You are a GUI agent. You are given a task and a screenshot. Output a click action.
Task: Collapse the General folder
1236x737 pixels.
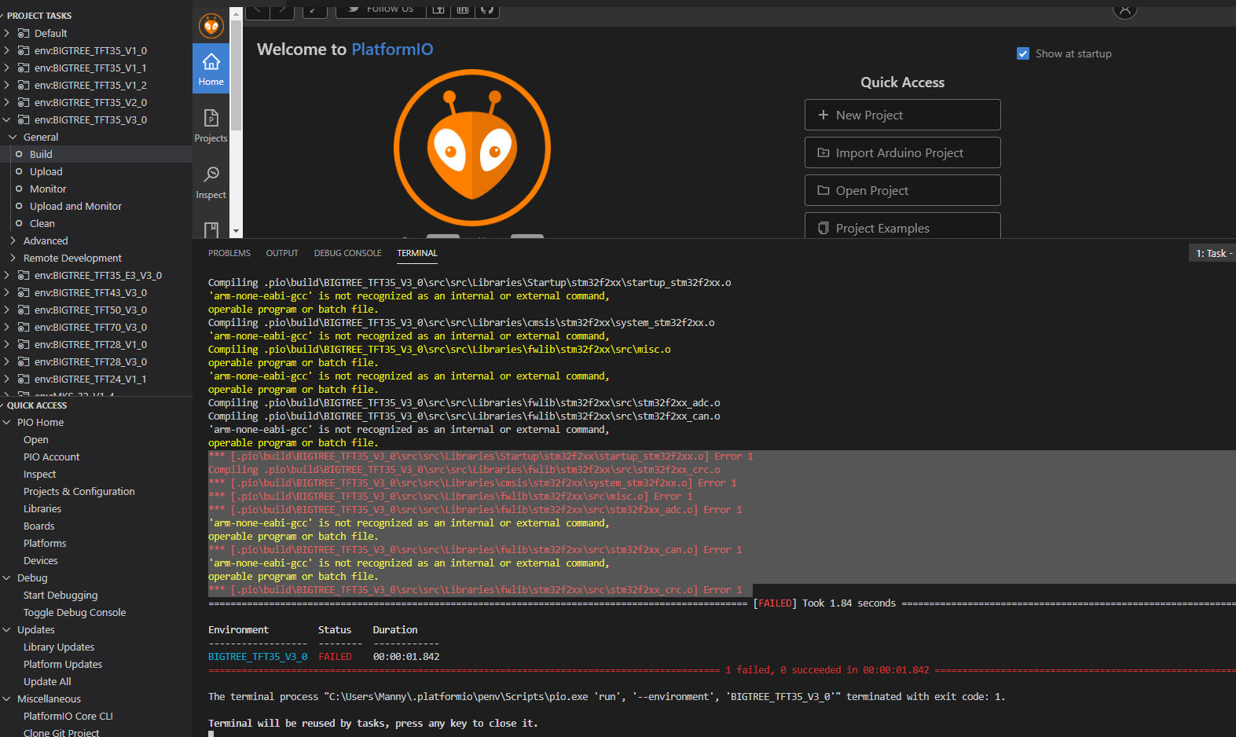[x=13, y=137]
